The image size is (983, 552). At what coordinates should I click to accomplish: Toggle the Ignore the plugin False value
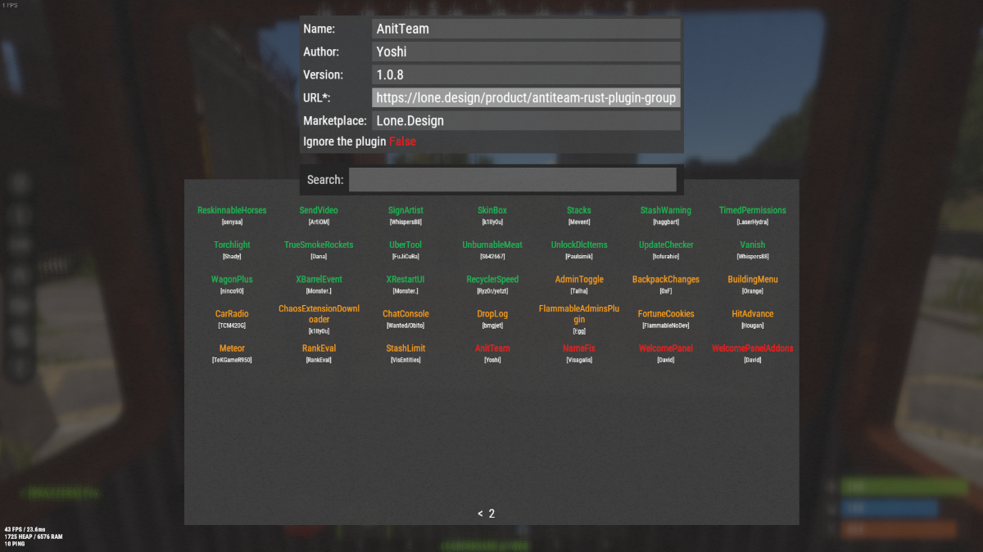(x=402, y=141)
